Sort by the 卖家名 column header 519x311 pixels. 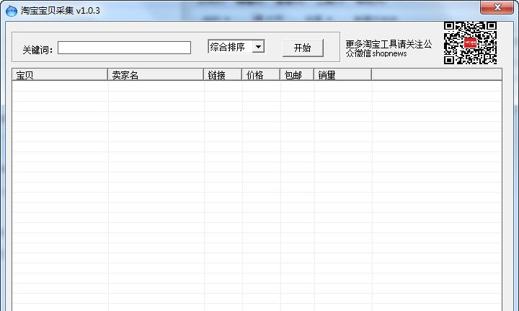(x=156, y=75)
